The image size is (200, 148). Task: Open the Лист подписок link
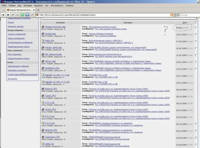[x=14, y=55]
